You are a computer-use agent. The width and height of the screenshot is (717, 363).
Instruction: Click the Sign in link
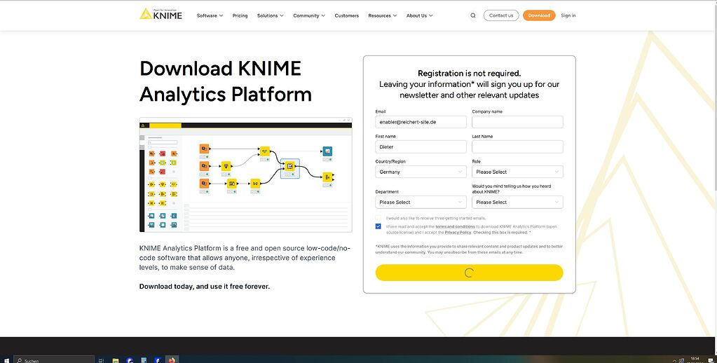coord(568,15)
